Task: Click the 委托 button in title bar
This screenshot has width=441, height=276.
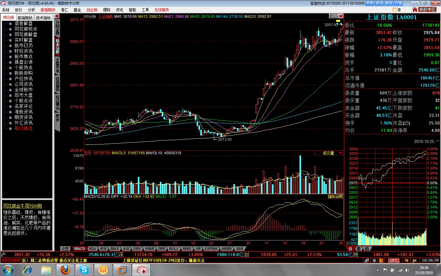Action: 389,3
